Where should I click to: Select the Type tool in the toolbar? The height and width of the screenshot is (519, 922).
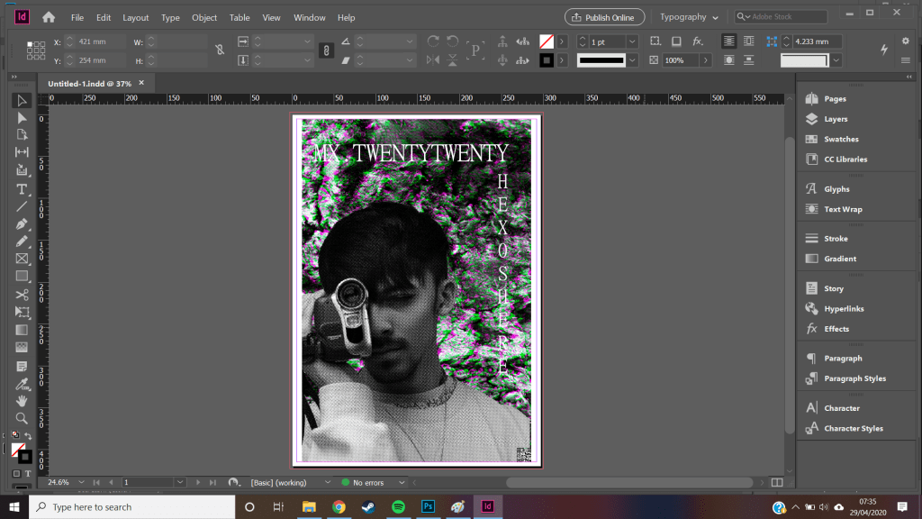coord(22,189)
